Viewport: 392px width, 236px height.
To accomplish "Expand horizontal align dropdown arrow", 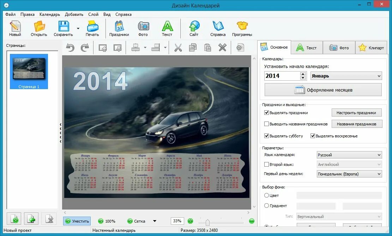I will click(145, 48).
